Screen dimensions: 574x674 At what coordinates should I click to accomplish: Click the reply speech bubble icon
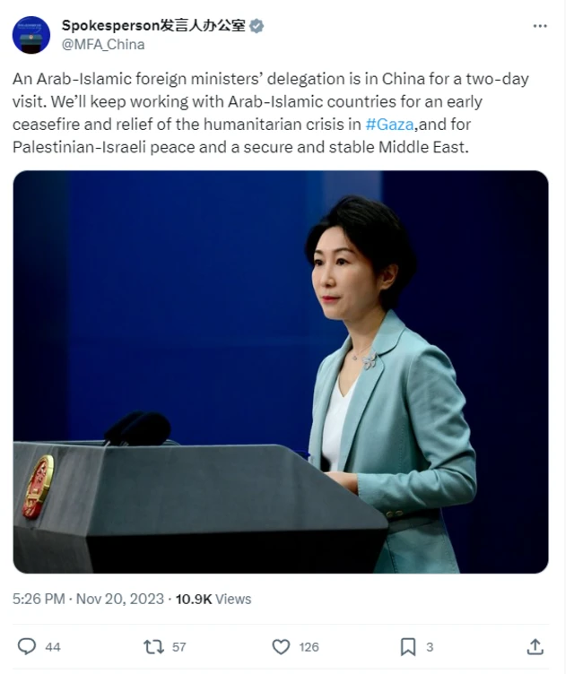[27, 646]
